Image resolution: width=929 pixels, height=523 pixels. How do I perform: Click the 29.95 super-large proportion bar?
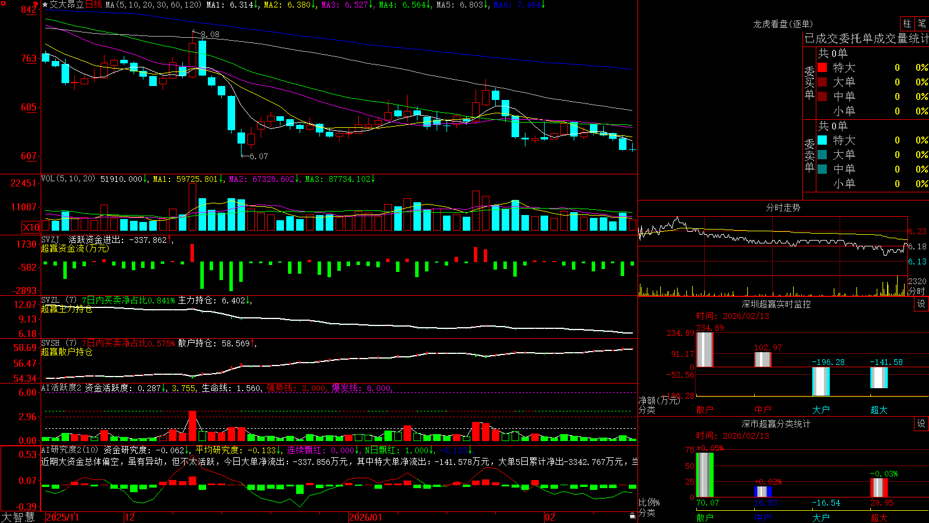pos(879,488)
